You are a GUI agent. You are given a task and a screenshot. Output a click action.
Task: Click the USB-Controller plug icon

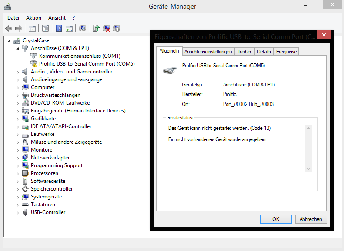click(x=25, y=212)
